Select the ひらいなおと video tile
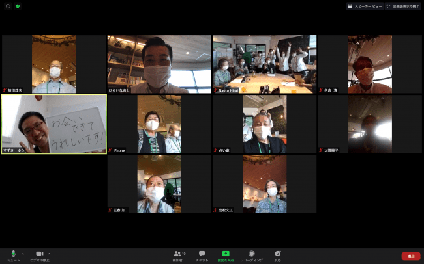Image resolution: width=424 pixels, height=264 pixels. tap(159, 64)
